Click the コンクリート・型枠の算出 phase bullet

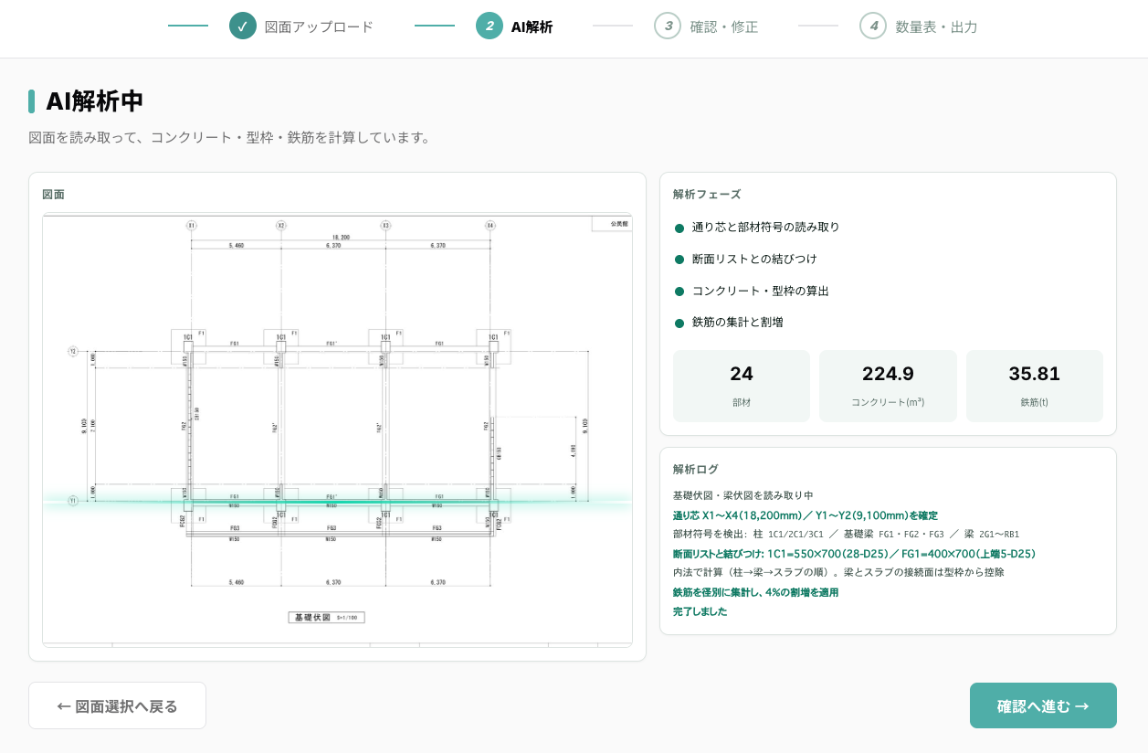tap(679, 292)
